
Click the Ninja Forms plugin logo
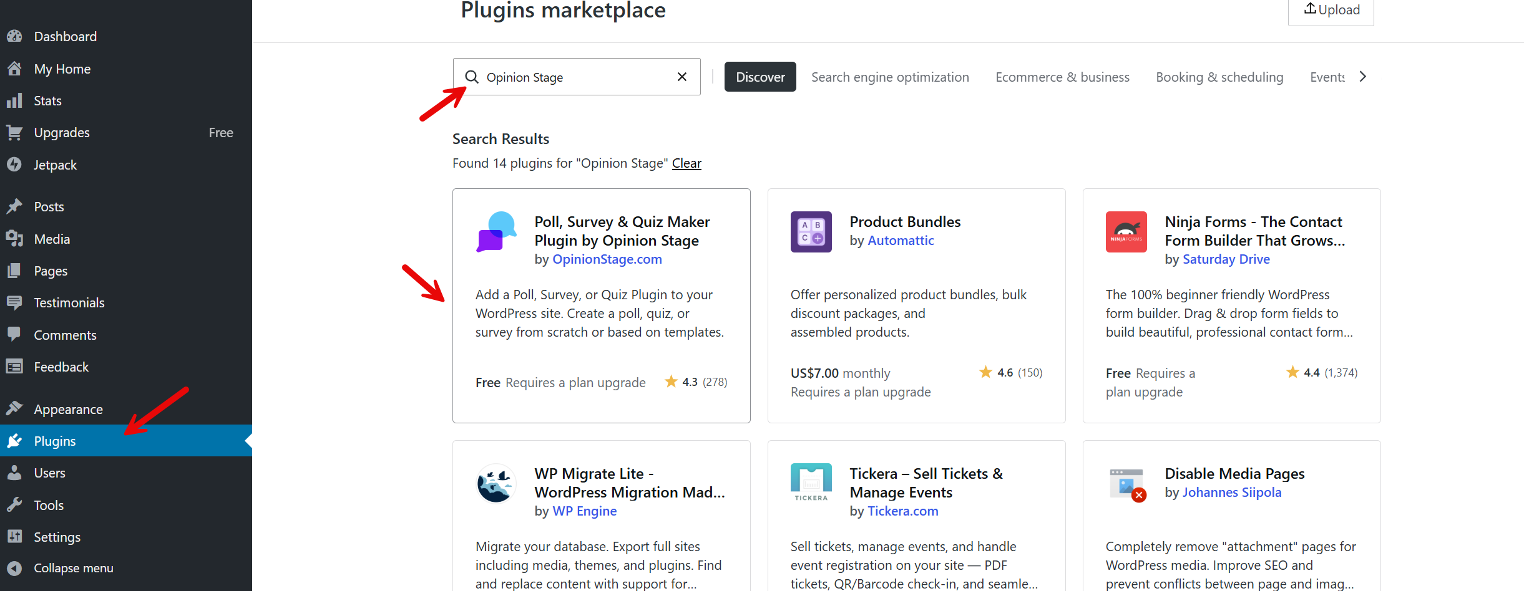1126,232
